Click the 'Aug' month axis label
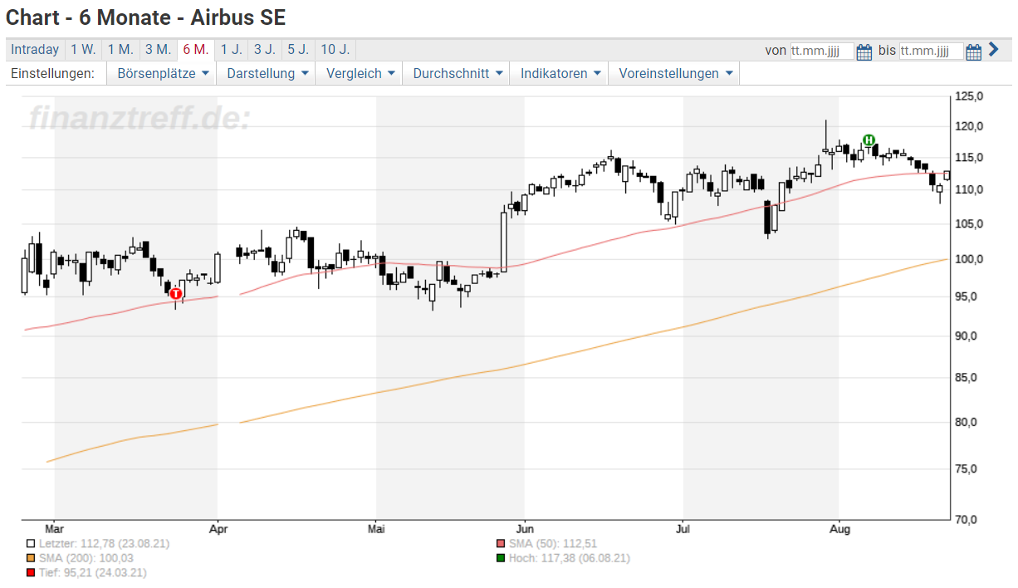The image size is (1018, 588). coord(840,528)
